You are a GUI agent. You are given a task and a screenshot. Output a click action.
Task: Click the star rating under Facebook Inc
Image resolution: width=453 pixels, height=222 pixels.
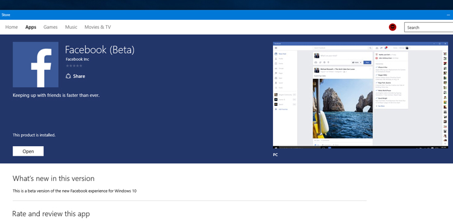74,66
